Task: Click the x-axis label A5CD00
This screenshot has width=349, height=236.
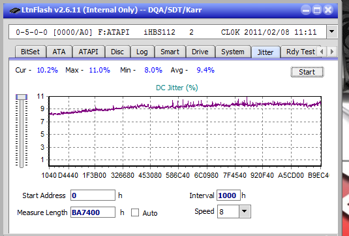Action: [291, 175]
